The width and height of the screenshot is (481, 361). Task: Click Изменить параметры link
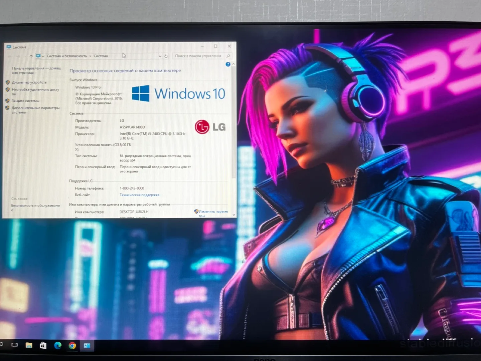[213, 214]
